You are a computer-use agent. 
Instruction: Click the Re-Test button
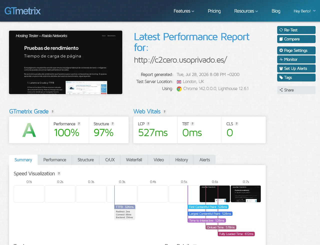tap(296, 30)
